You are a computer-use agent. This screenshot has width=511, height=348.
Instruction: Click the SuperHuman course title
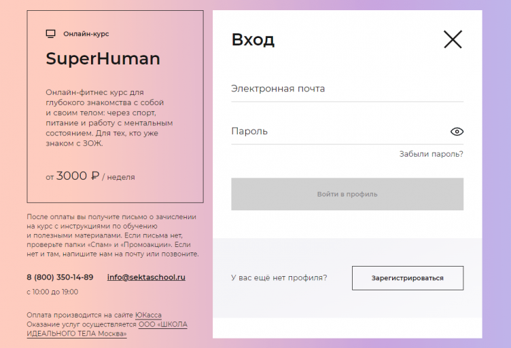click(x=103, y=59)
